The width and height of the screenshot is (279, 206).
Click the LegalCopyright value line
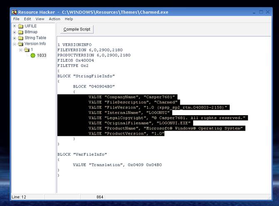coord(167,118)
